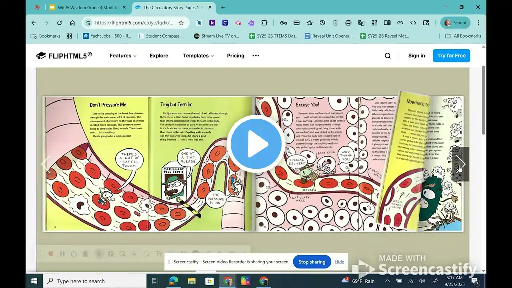512x288 pixels.
Task: Open the School profile button
Action: click(455, 23)
